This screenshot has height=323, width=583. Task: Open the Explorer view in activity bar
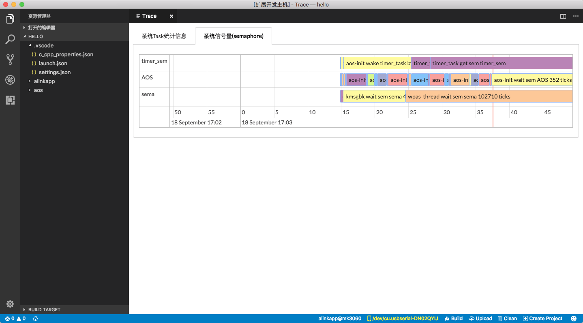tap(10, 19)
